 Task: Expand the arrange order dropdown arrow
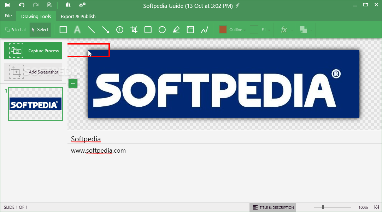coord(311,30)
